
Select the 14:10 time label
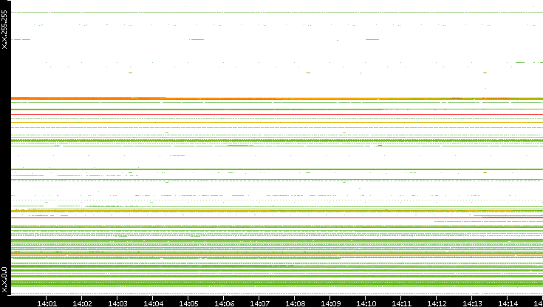pos(366,304)
